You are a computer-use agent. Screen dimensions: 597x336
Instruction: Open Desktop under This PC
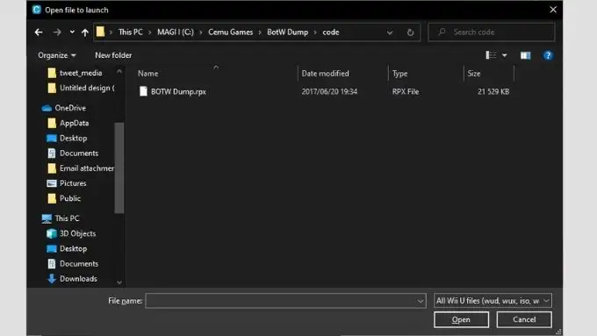point(73,248)
